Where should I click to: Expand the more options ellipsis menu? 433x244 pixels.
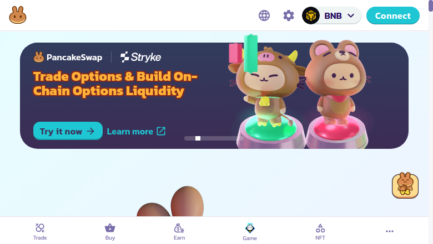[x=389, y=231]
